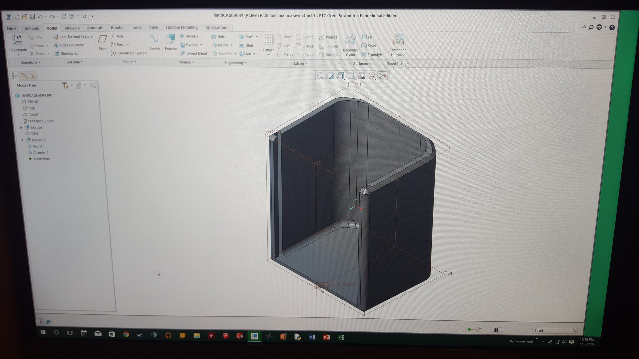Image resolution: width=639 pixels, height=359 pixels.
Task: Switch to the Analysis ribbon tab
Action: point(72,28)
